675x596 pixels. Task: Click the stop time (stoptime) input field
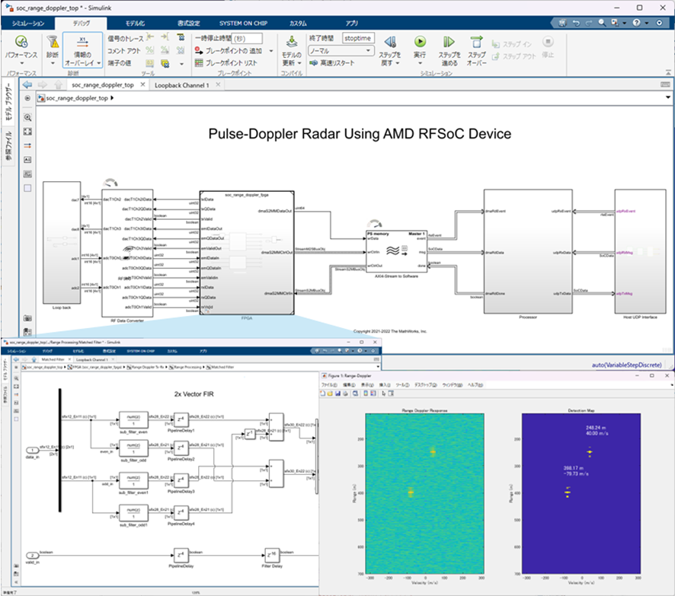pyautogui.click(x=359, y=37)
